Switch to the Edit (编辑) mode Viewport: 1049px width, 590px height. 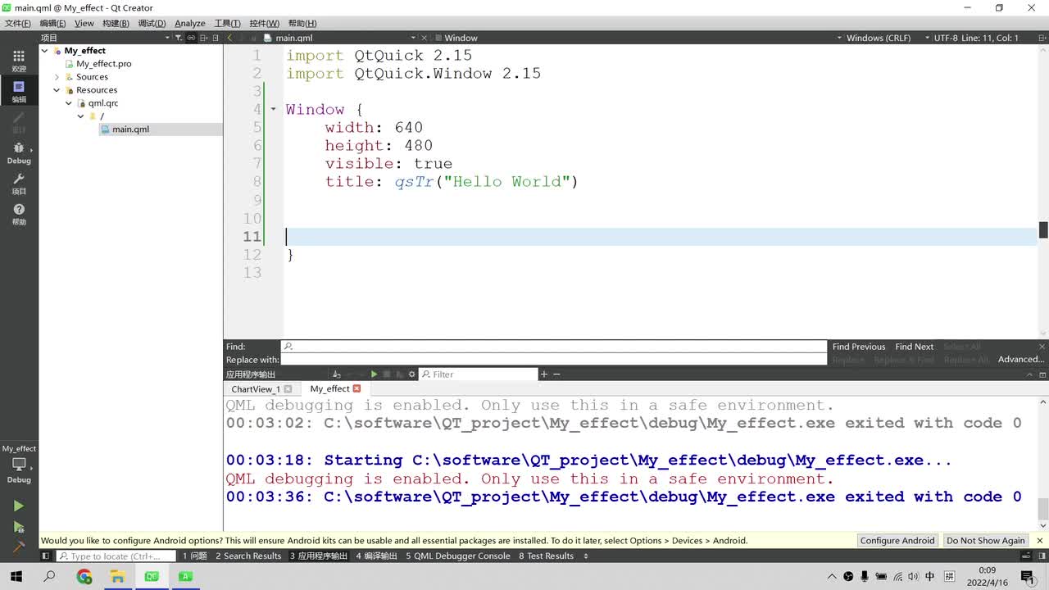(19, 90)
